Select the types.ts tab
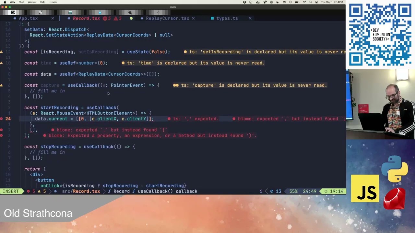 pyautogui.click(x=227, y=18)
